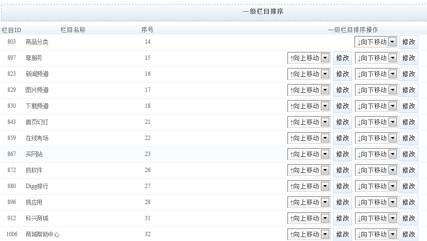Open the 向上移动 dropdown for 享服务
This screenshot has width=427, height=241.
coord(309,58)
